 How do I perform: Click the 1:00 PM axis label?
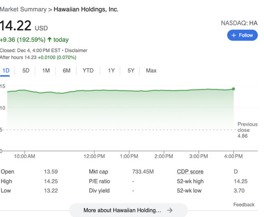point(129,156)
